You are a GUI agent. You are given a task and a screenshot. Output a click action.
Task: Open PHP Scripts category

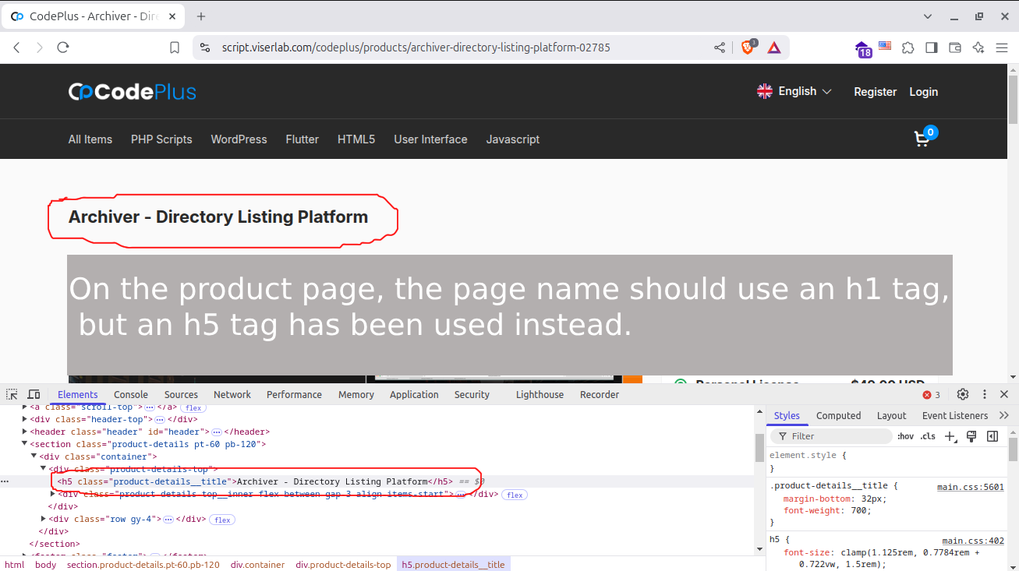click(161, 139)
